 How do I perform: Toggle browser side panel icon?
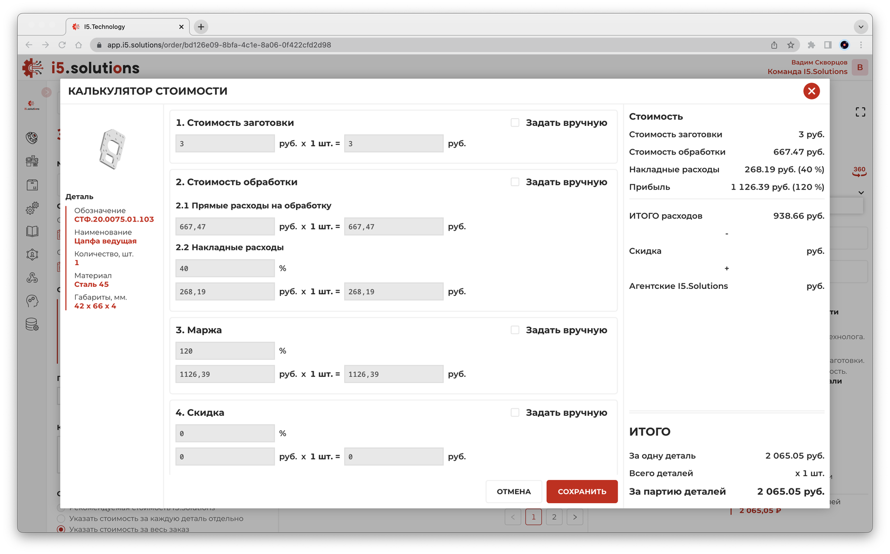pyautogui.click(x=827, y=45)
